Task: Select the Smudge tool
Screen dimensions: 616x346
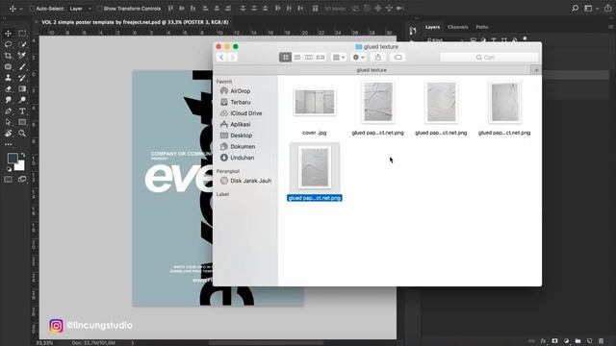Action: pos(8,100)
